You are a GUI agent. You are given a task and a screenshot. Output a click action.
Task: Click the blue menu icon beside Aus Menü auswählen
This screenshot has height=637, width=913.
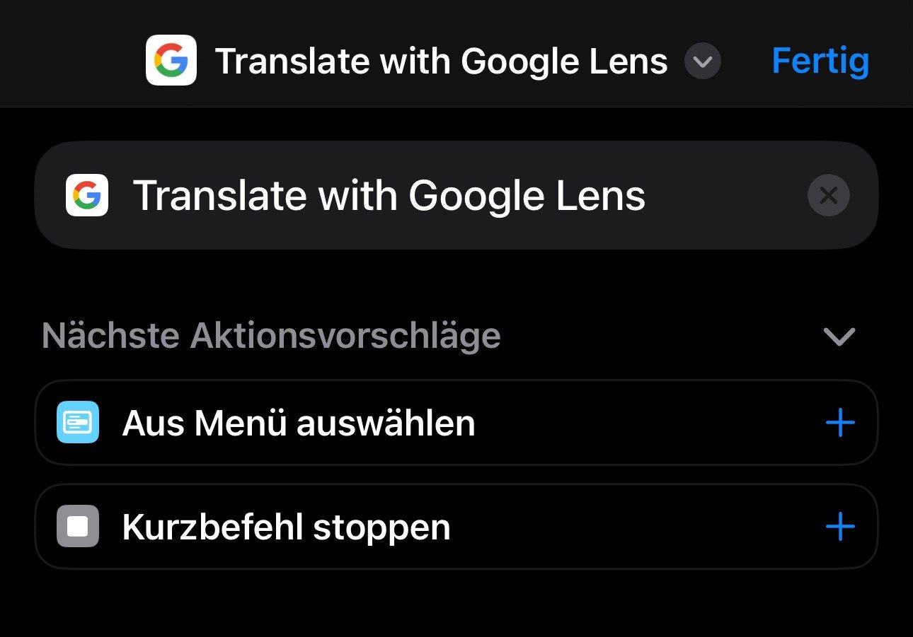click(78, 422)
